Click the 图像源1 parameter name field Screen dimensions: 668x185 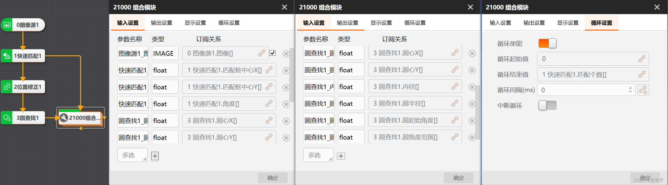[x=133, y=53]
